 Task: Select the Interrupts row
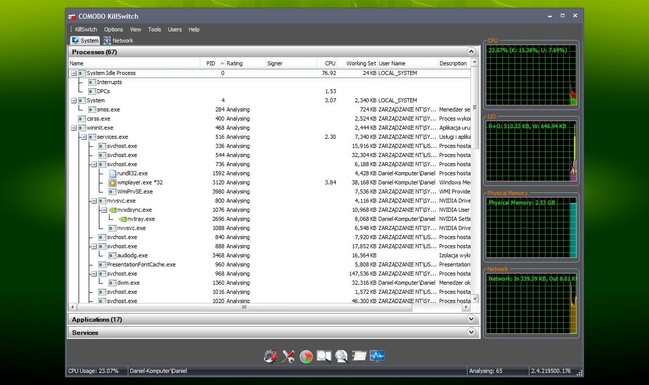tap(270, 82)
